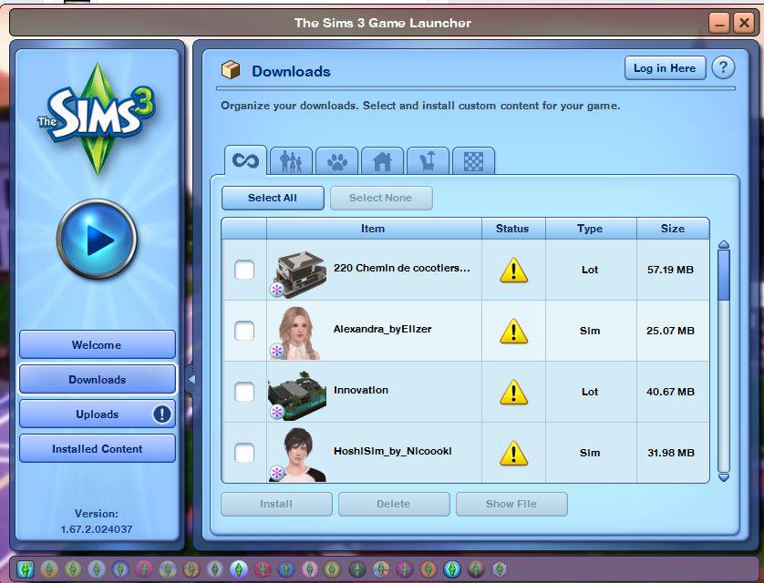Viewport: 764px width, 583px height.
Task: Switch to the chair and lamp Objects tab
Action: click(x=428, y=160)
